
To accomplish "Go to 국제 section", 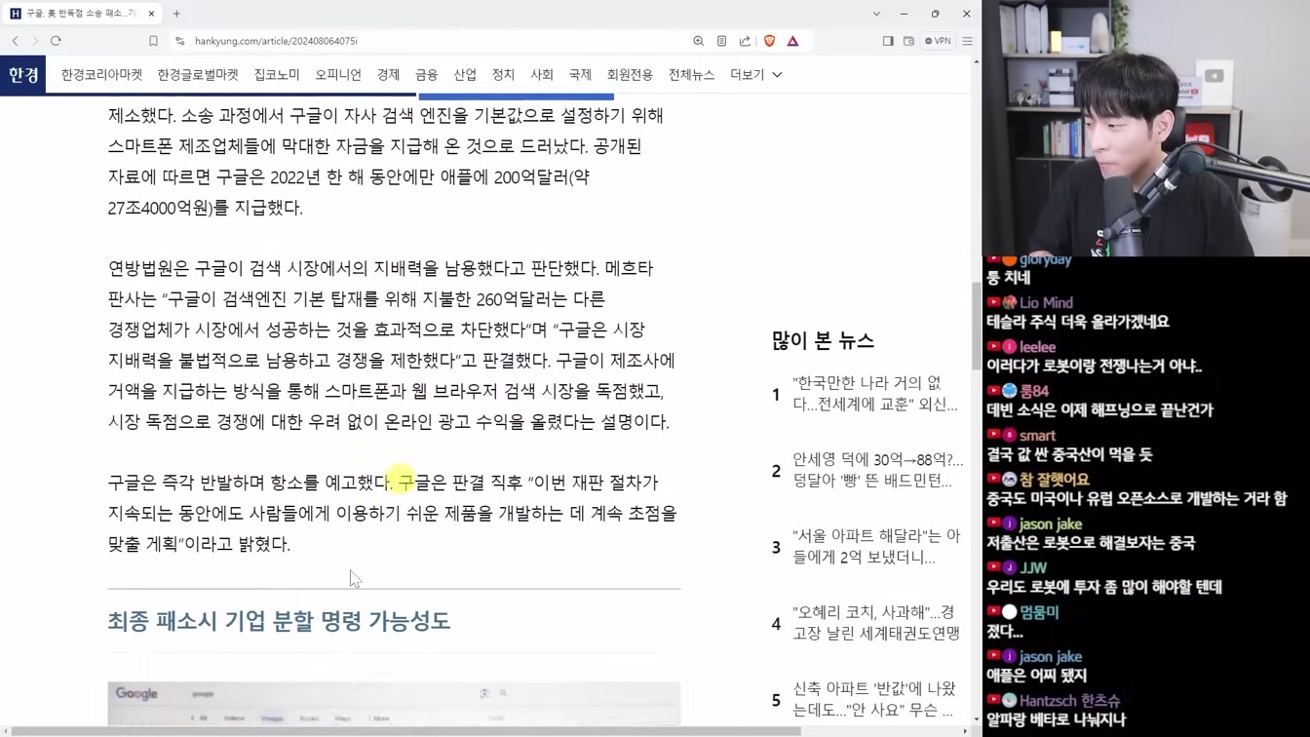I will pos(580,75).
